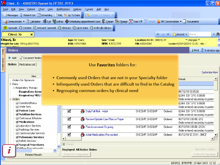The image size is (220, 165).
Task: Toggle the Patient Care category checkbox
Action: tap(17, 110)
